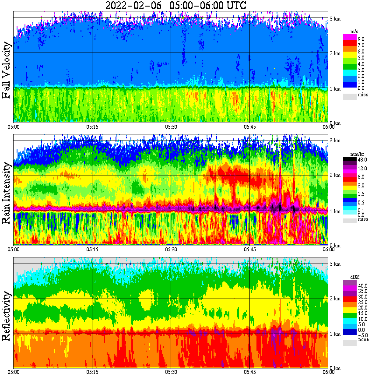Pick the gray "miss" swatch in mm/hr legend
The height and width of the screenshot is (380, 372).
point(350,220)
